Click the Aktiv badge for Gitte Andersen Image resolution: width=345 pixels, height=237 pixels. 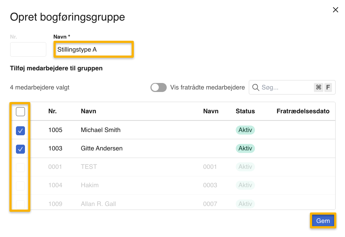click(x=245, y=148)
